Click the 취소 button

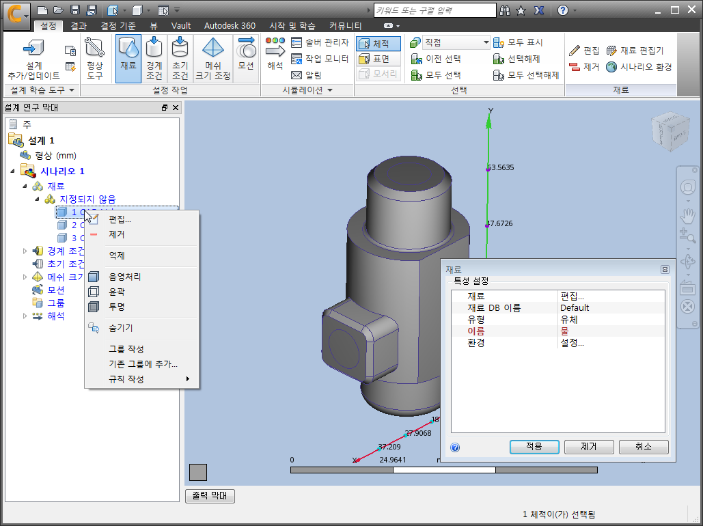(644, 447)
